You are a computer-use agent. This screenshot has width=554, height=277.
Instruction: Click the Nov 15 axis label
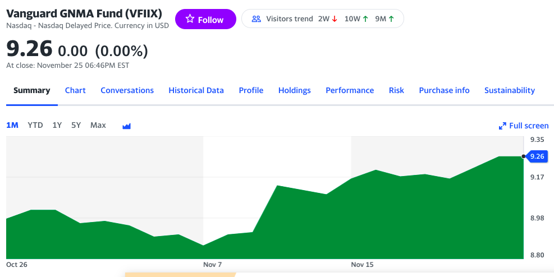pos(362,265)
